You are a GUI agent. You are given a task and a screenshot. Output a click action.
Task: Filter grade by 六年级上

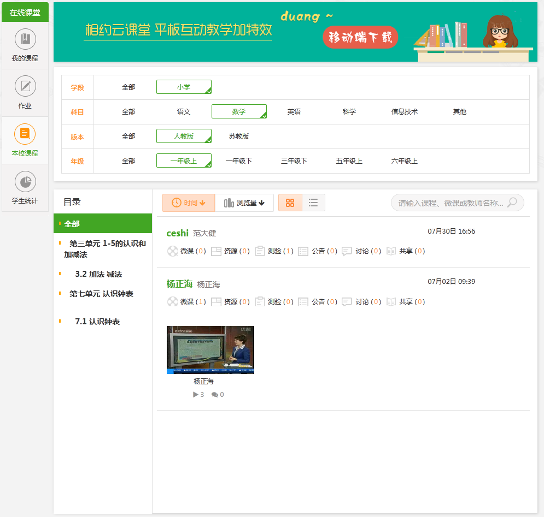click(404, 161)
